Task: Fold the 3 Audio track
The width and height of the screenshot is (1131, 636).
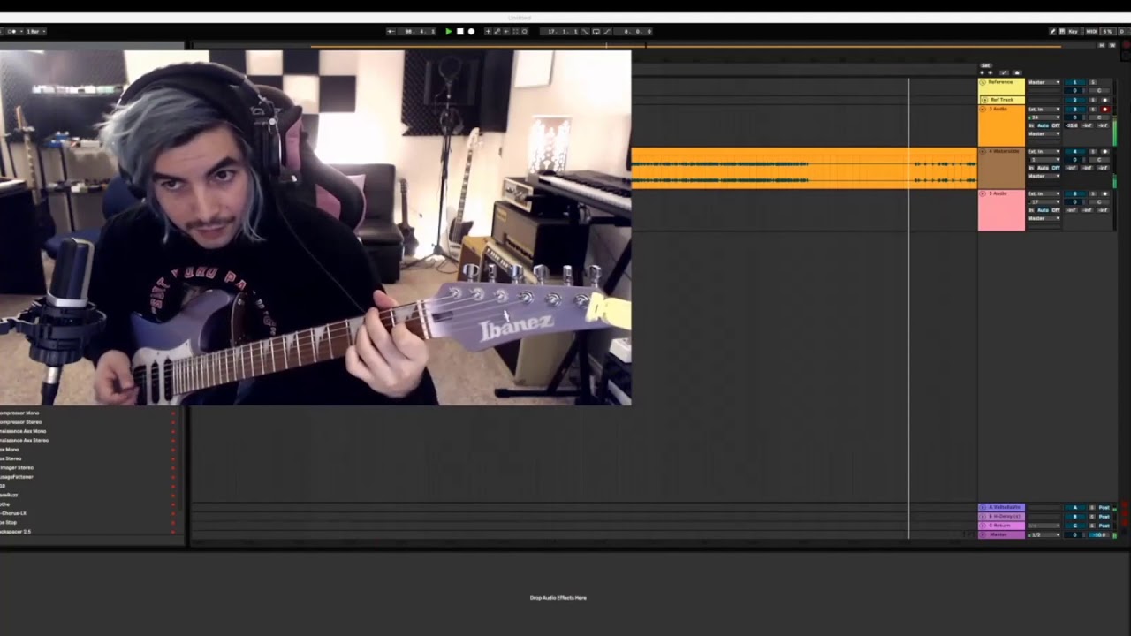Action: pos(983,110)
